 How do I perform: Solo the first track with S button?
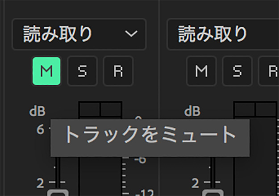82,71
